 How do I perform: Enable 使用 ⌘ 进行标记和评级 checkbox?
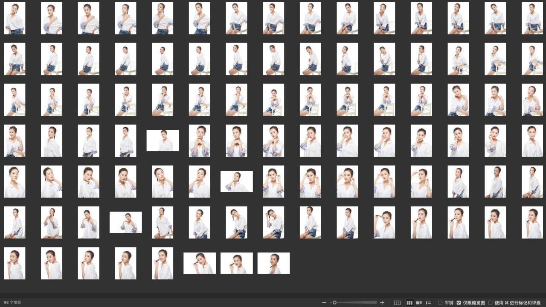point(491,303)
